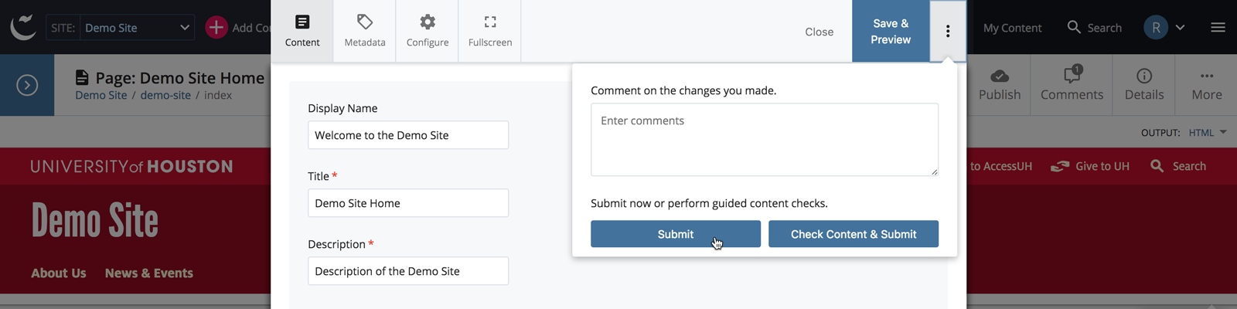Open the hamburger menu icon
The height and width of the screenshot is (309, 1237).
pos(1218,28)
